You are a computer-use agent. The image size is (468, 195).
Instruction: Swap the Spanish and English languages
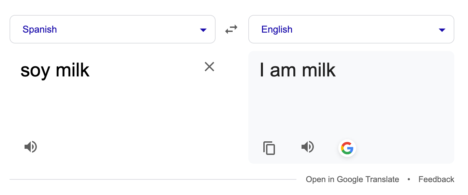[x=231, y=30]
